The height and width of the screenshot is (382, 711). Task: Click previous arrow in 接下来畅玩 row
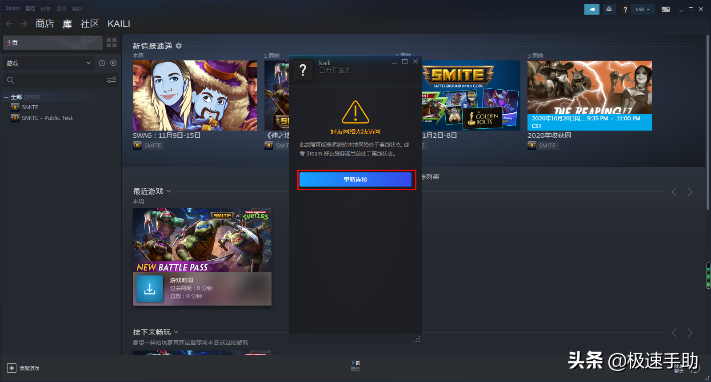pyautogui.click(x=674, y=333)
